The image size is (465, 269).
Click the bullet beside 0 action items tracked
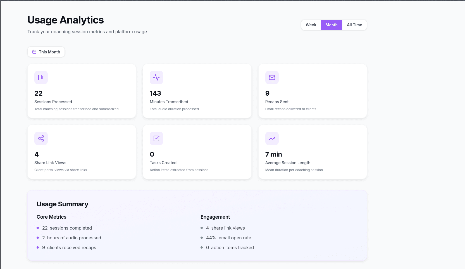(202, 247)
